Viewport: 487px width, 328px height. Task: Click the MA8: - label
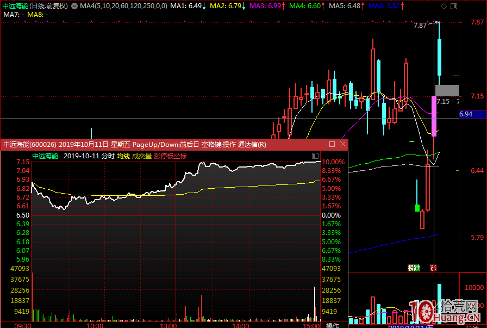(x=38, y=15)
